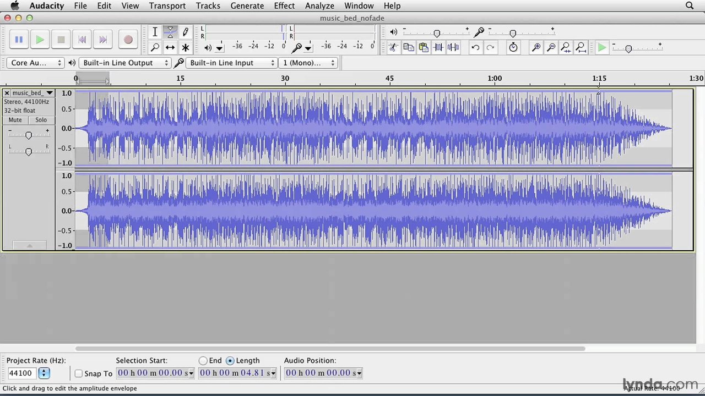Screen dimensions: 705x396
Task: Collapse the music_bed track panel
Action: pyautogui.click(x=29, y=245)
